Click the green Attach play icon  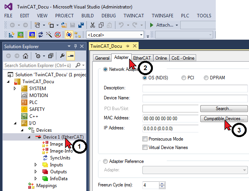tap(151, 25)
